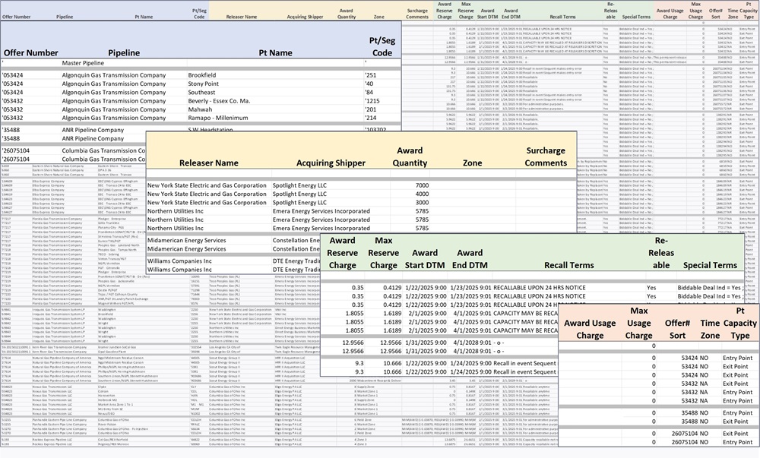
Task: Click the enlarged "Award Start DTM" header
Action: pos(425,259)
